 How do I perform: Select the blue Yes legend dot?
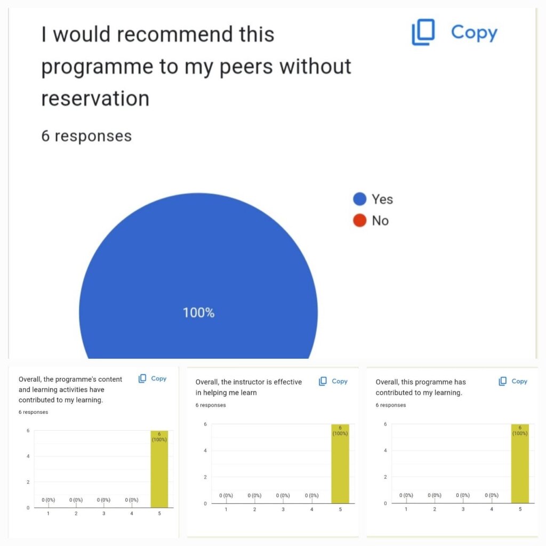tap(360, 199)
